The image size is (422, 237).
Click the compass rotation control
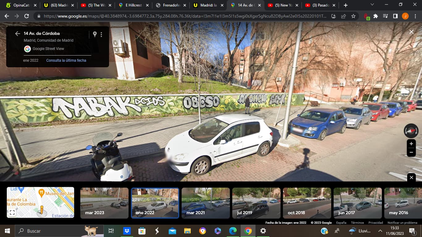click(411, 131)
